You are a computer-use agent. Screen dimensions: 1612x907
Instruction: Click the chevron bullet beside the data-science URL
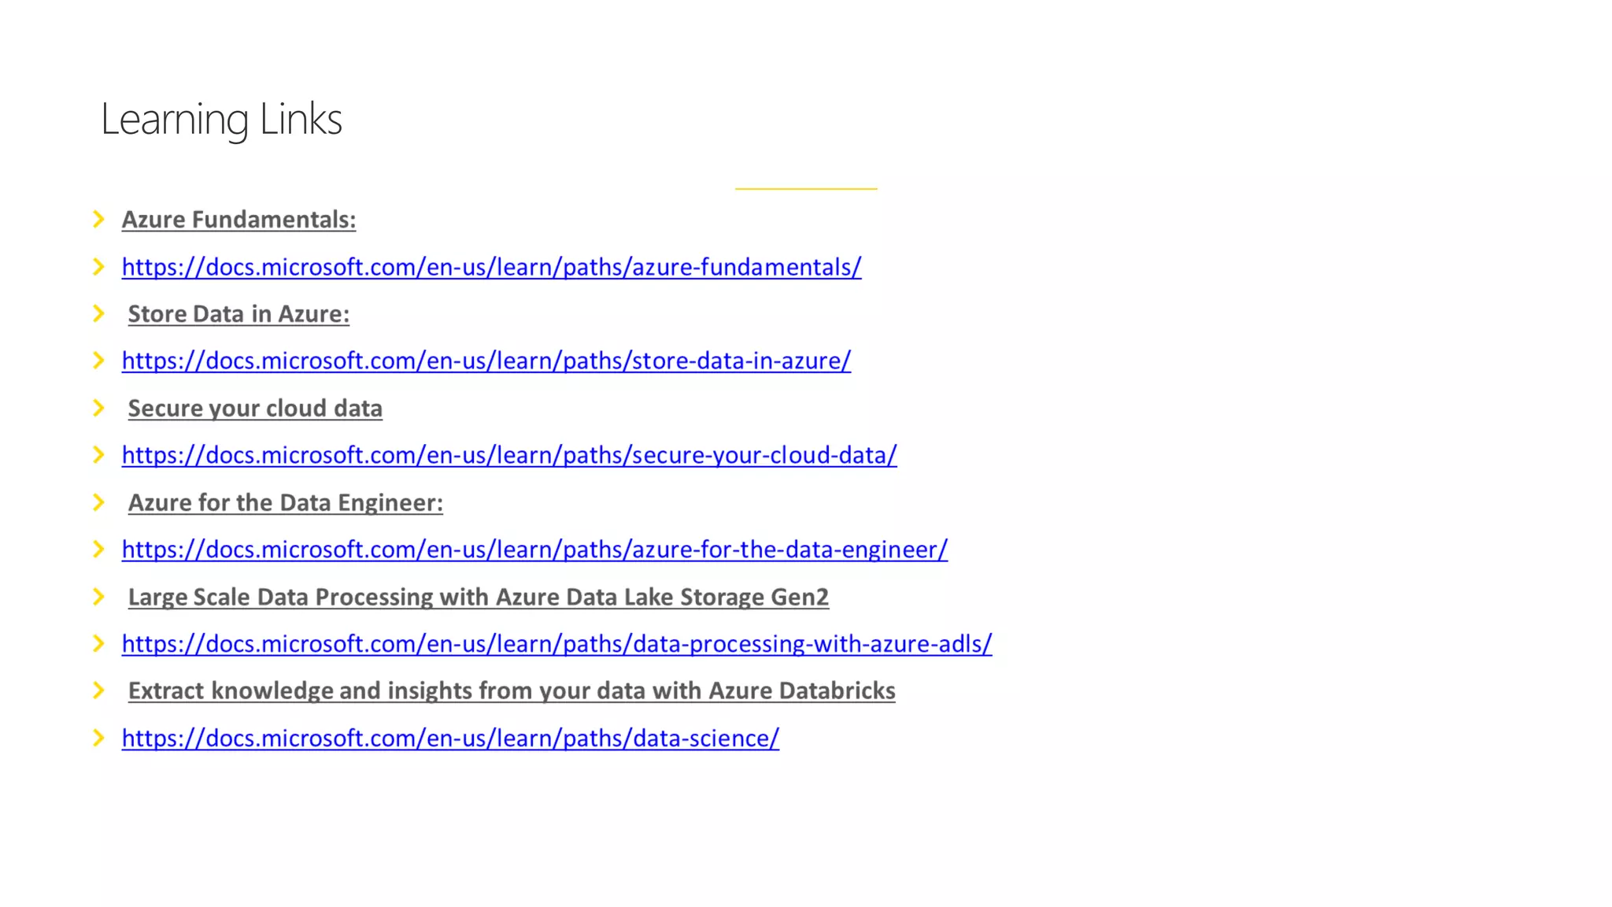tap(98, 738)
